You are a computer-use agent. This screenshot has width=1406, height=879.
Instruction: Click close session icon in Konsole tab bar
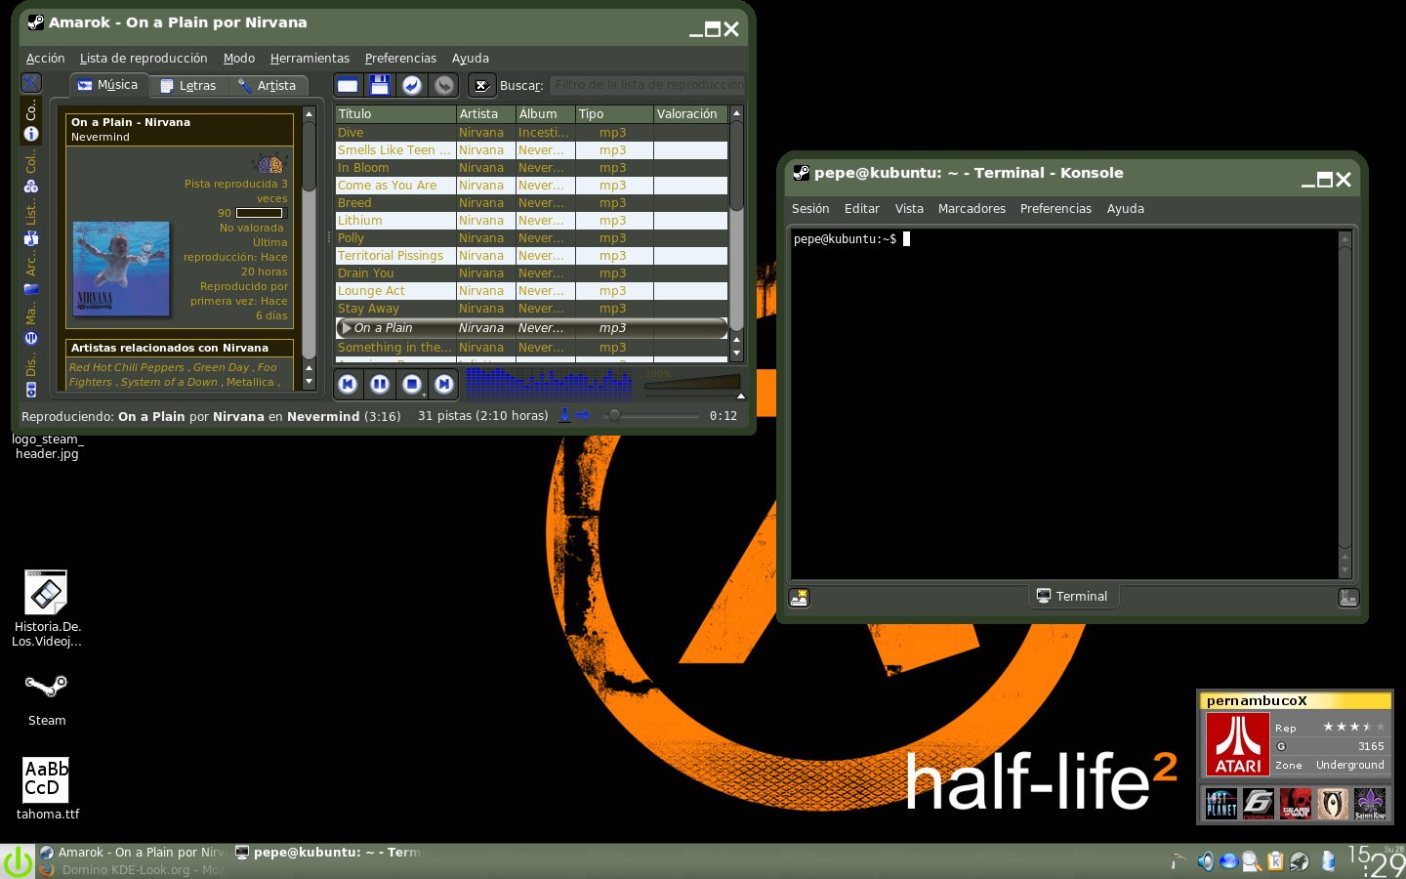pos(1348,598)
